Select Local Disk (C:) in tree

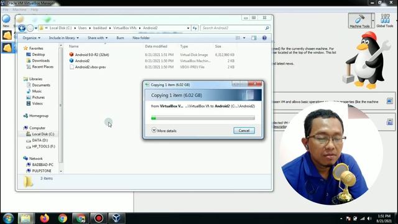[43, 134]
